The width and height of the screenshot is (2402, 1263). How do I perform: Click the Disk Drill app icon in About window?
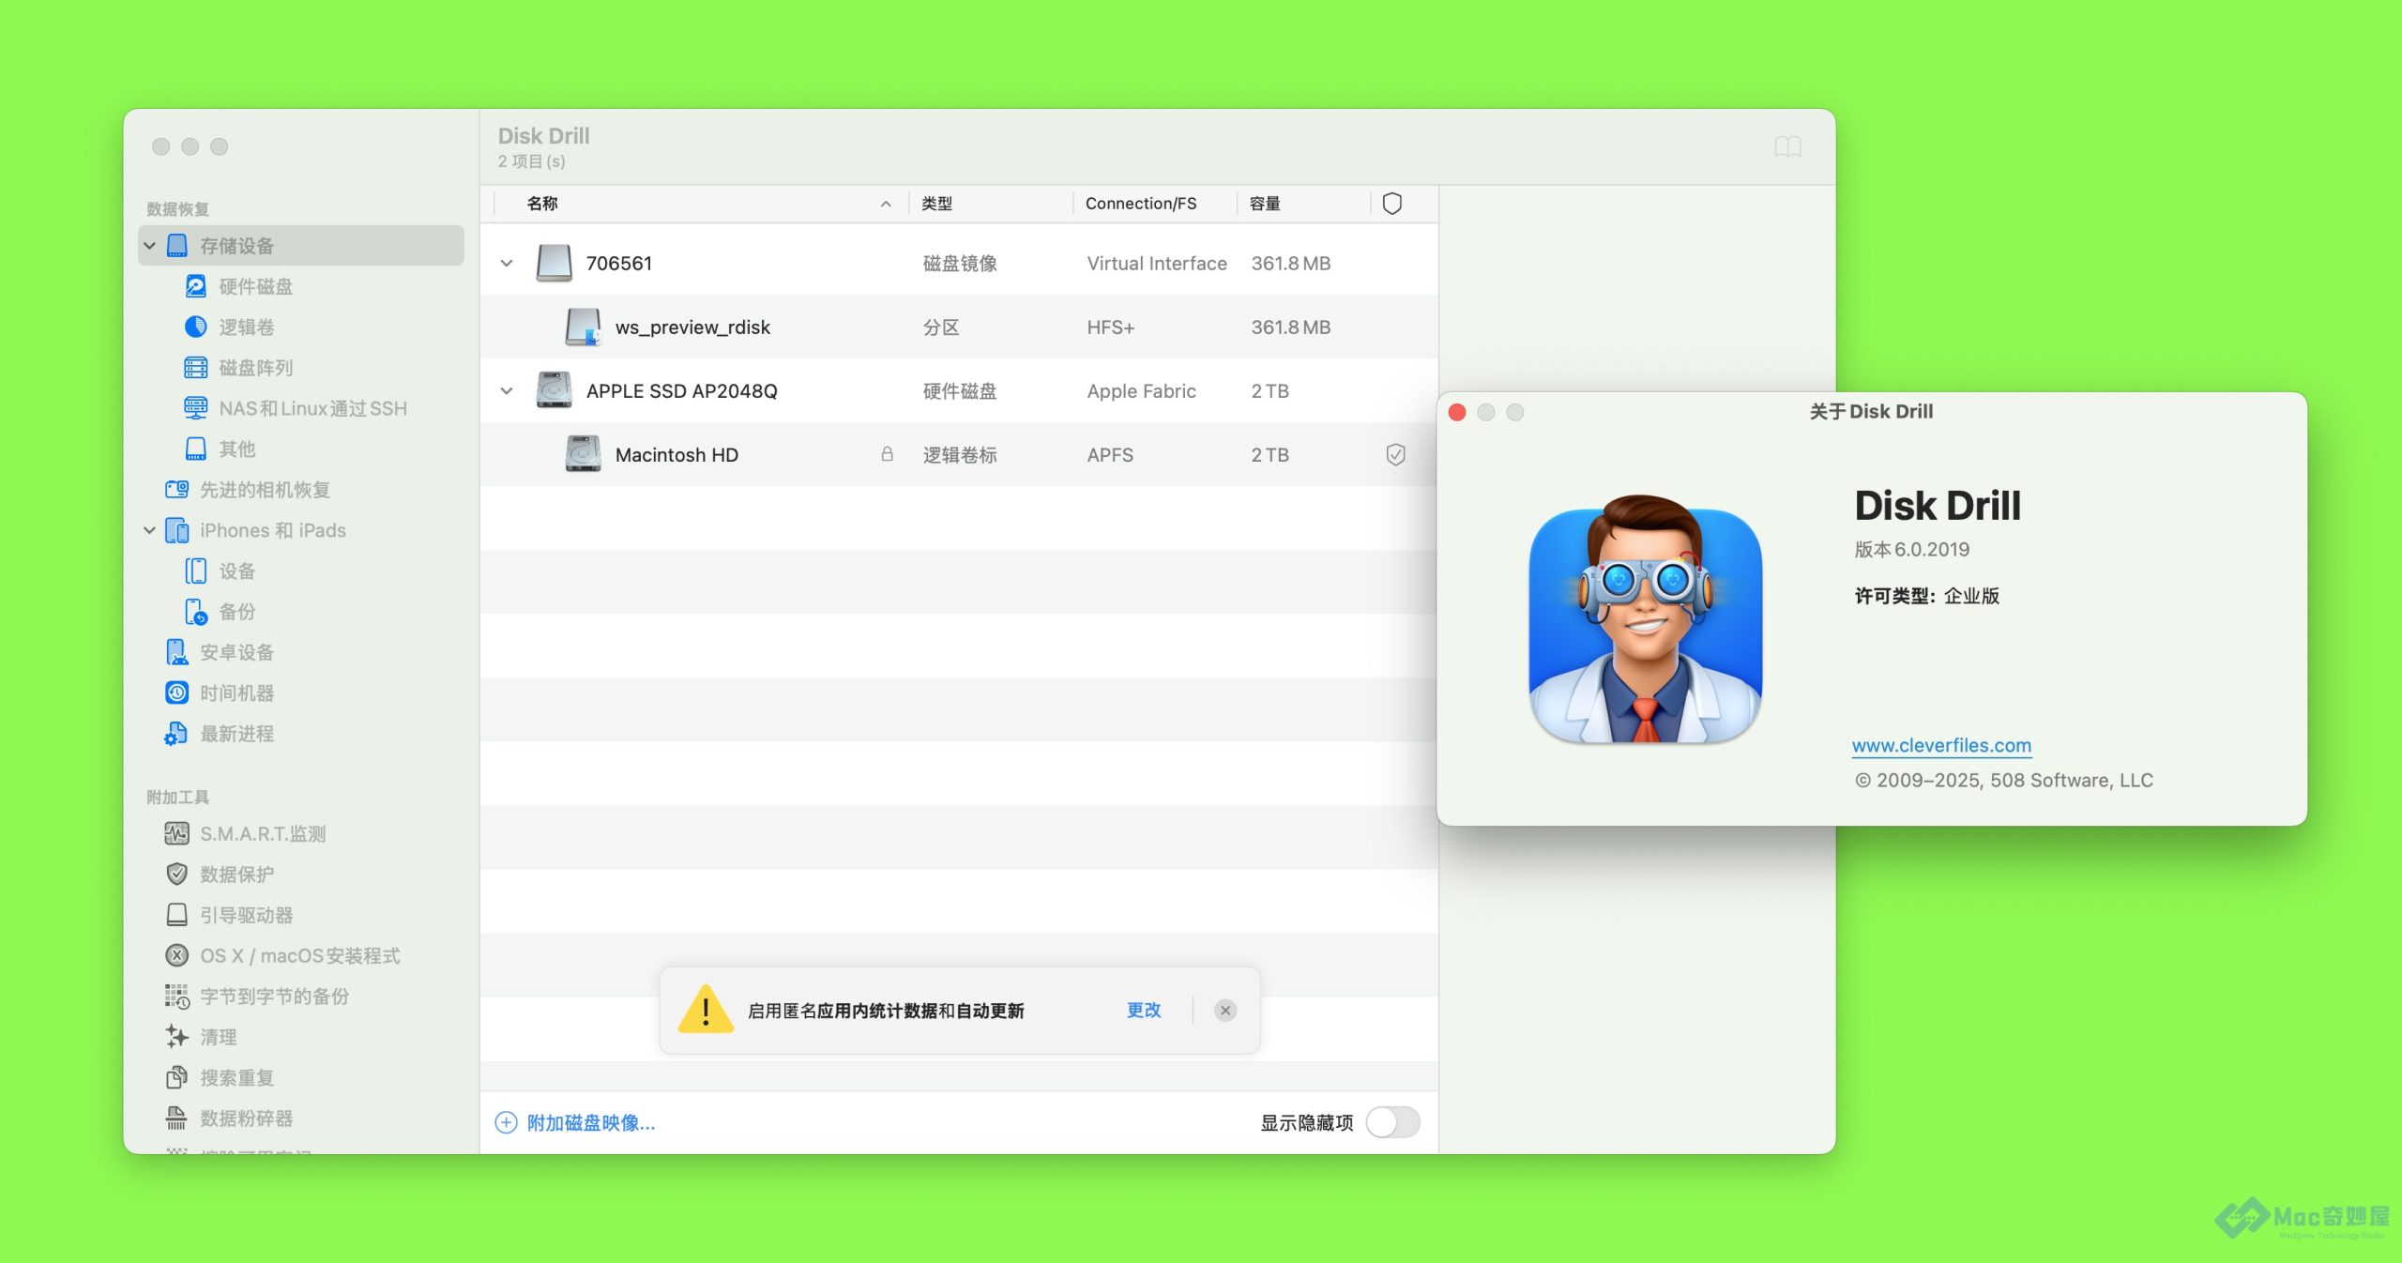pyautogui.click(x=1645, y=618)
